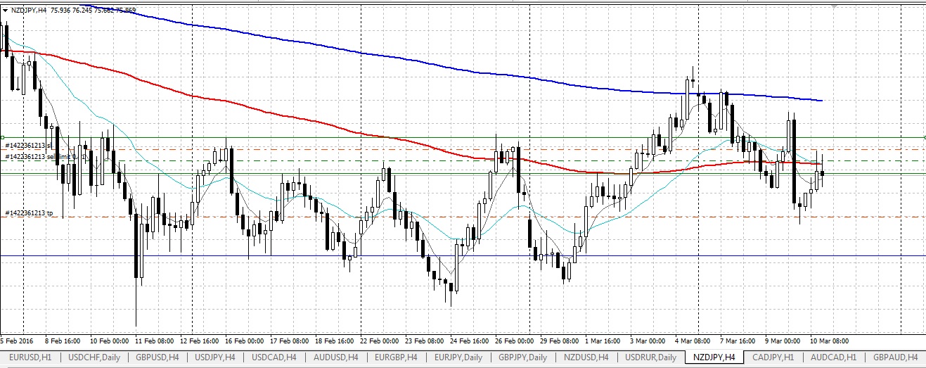Switch to the GBPJPY,Daily tab
Screen dimensions: 926x368
[x=522, y=357]
